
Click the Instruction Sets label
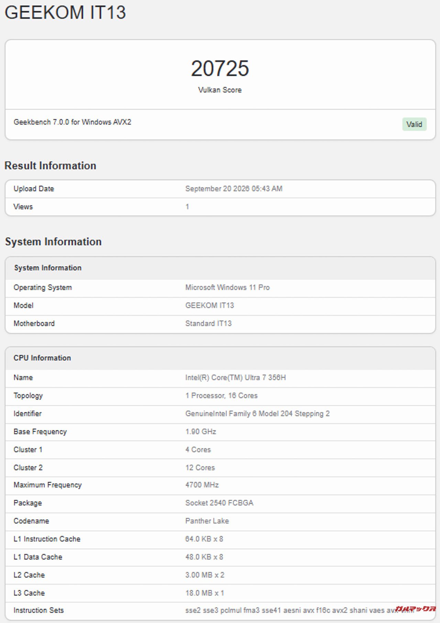tap(38, 610)
